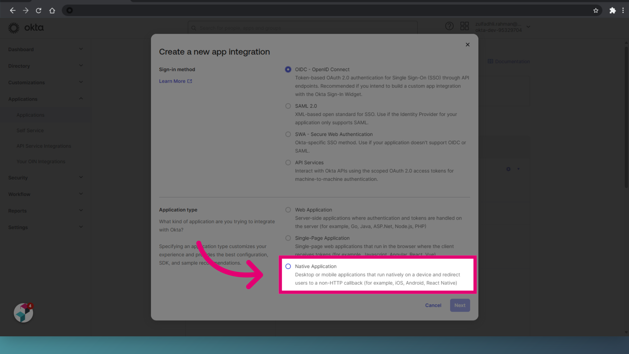Open browser three-dot menu
The image size is (629, 354).
pos(623,10)
